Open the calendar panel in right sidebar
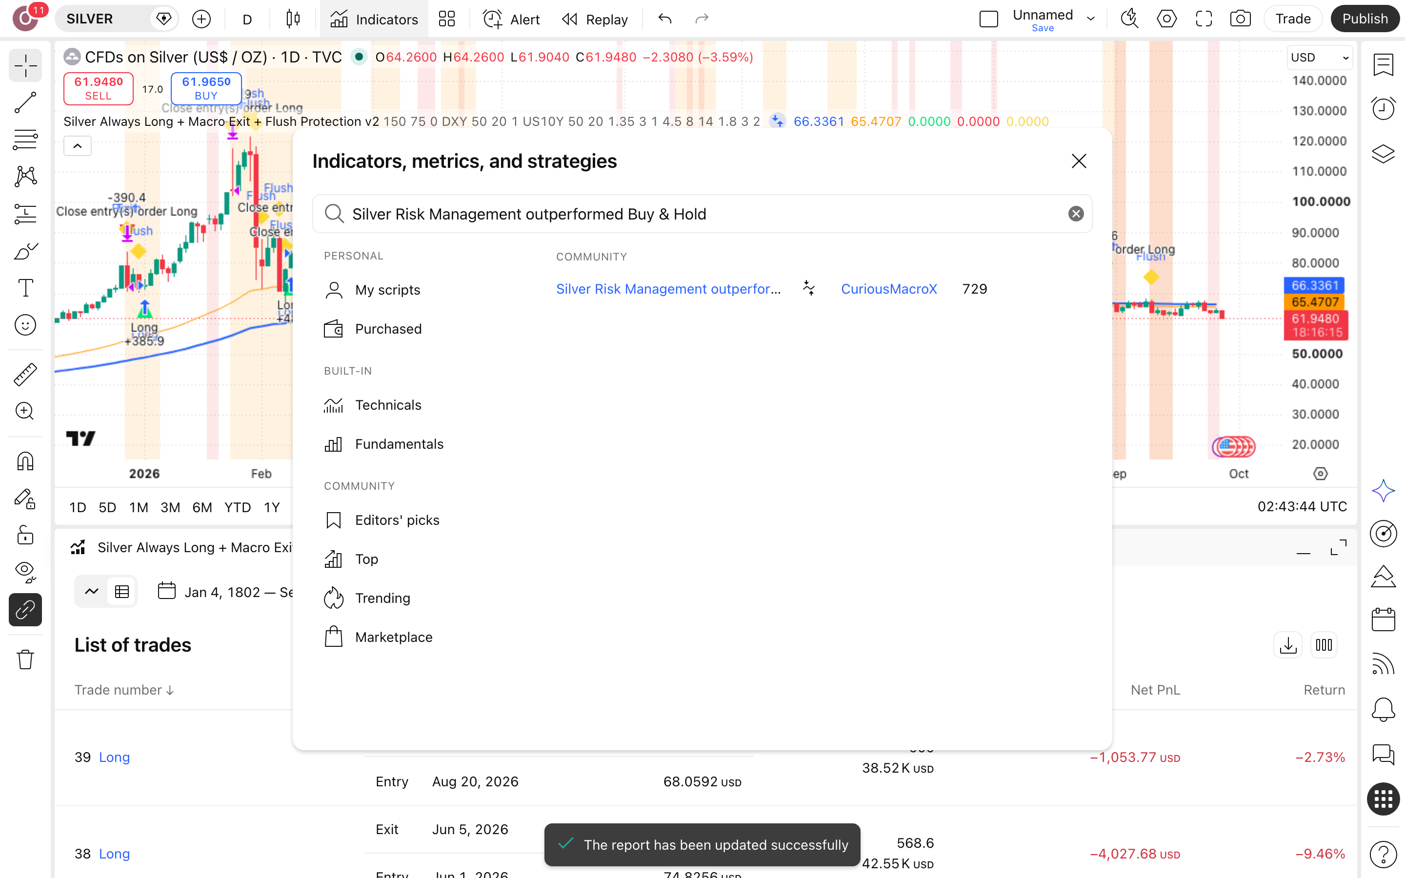This screenshot has width=1405, height=878. 1383,619
